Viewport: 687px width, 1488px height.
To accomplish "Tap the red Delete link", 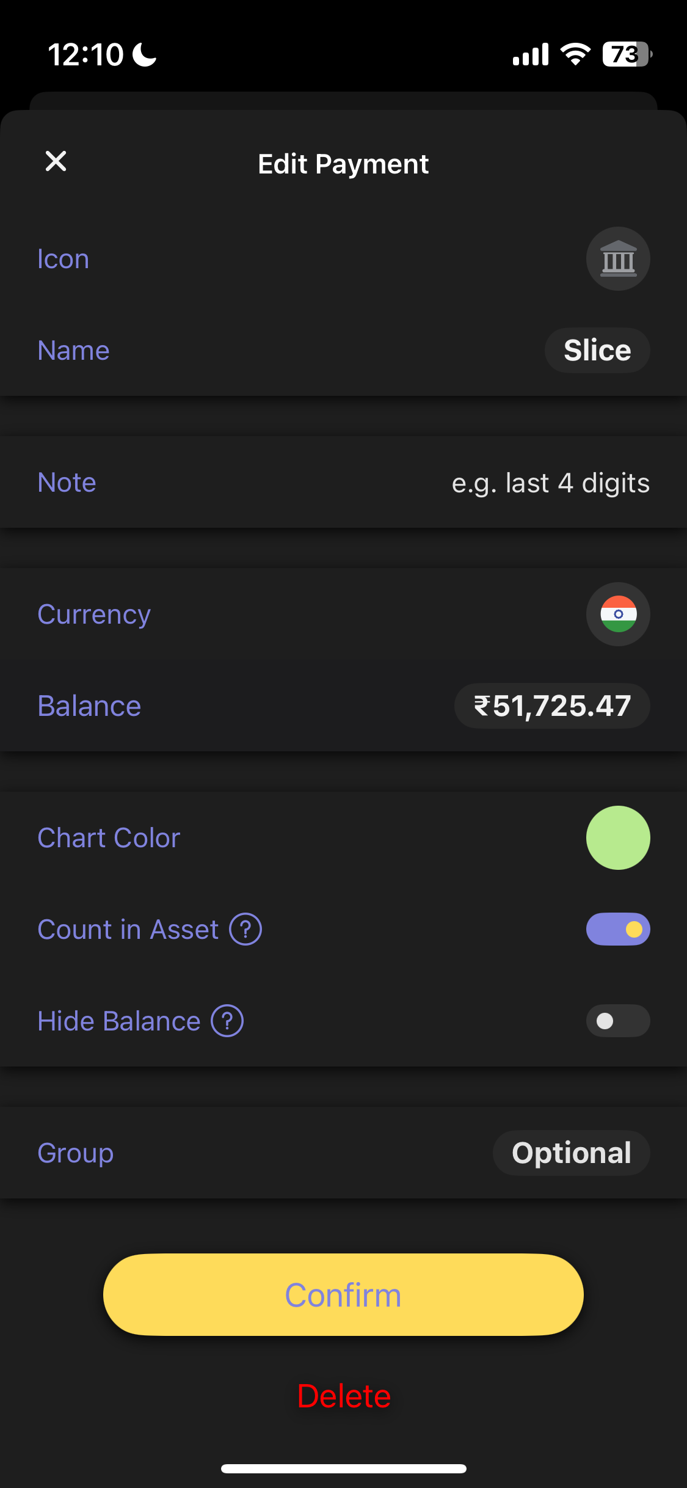I will coord(344,1396).
